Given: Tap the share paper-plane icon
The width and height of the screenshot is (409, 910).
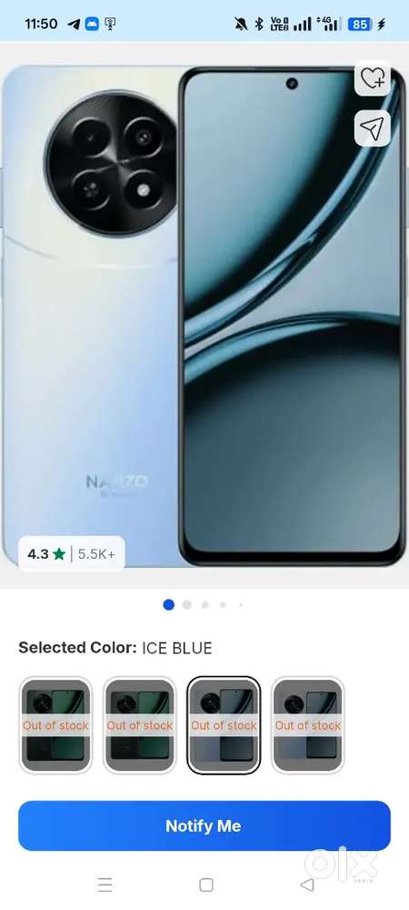Looking at the screenshot, I should point(373,128).
